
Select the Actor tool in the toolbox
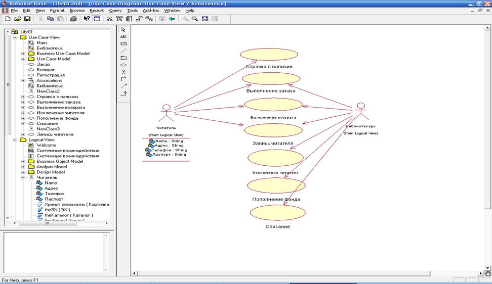click(124, 72)
